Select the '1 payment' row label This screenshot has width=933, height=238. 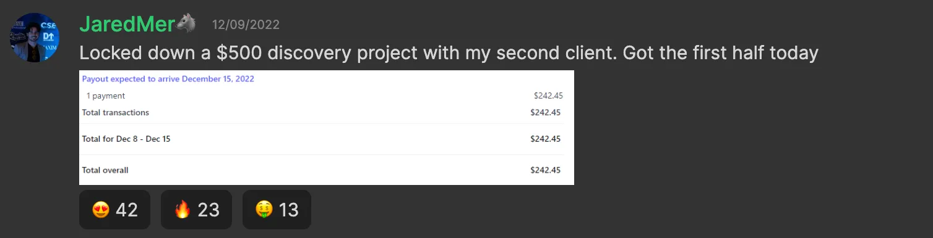point(106,96)
